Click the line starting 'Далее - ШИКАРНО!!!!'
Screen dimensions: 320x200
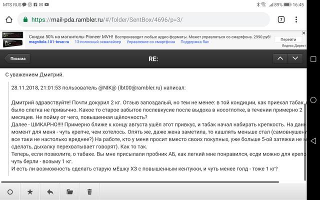[x=159, y=124]
